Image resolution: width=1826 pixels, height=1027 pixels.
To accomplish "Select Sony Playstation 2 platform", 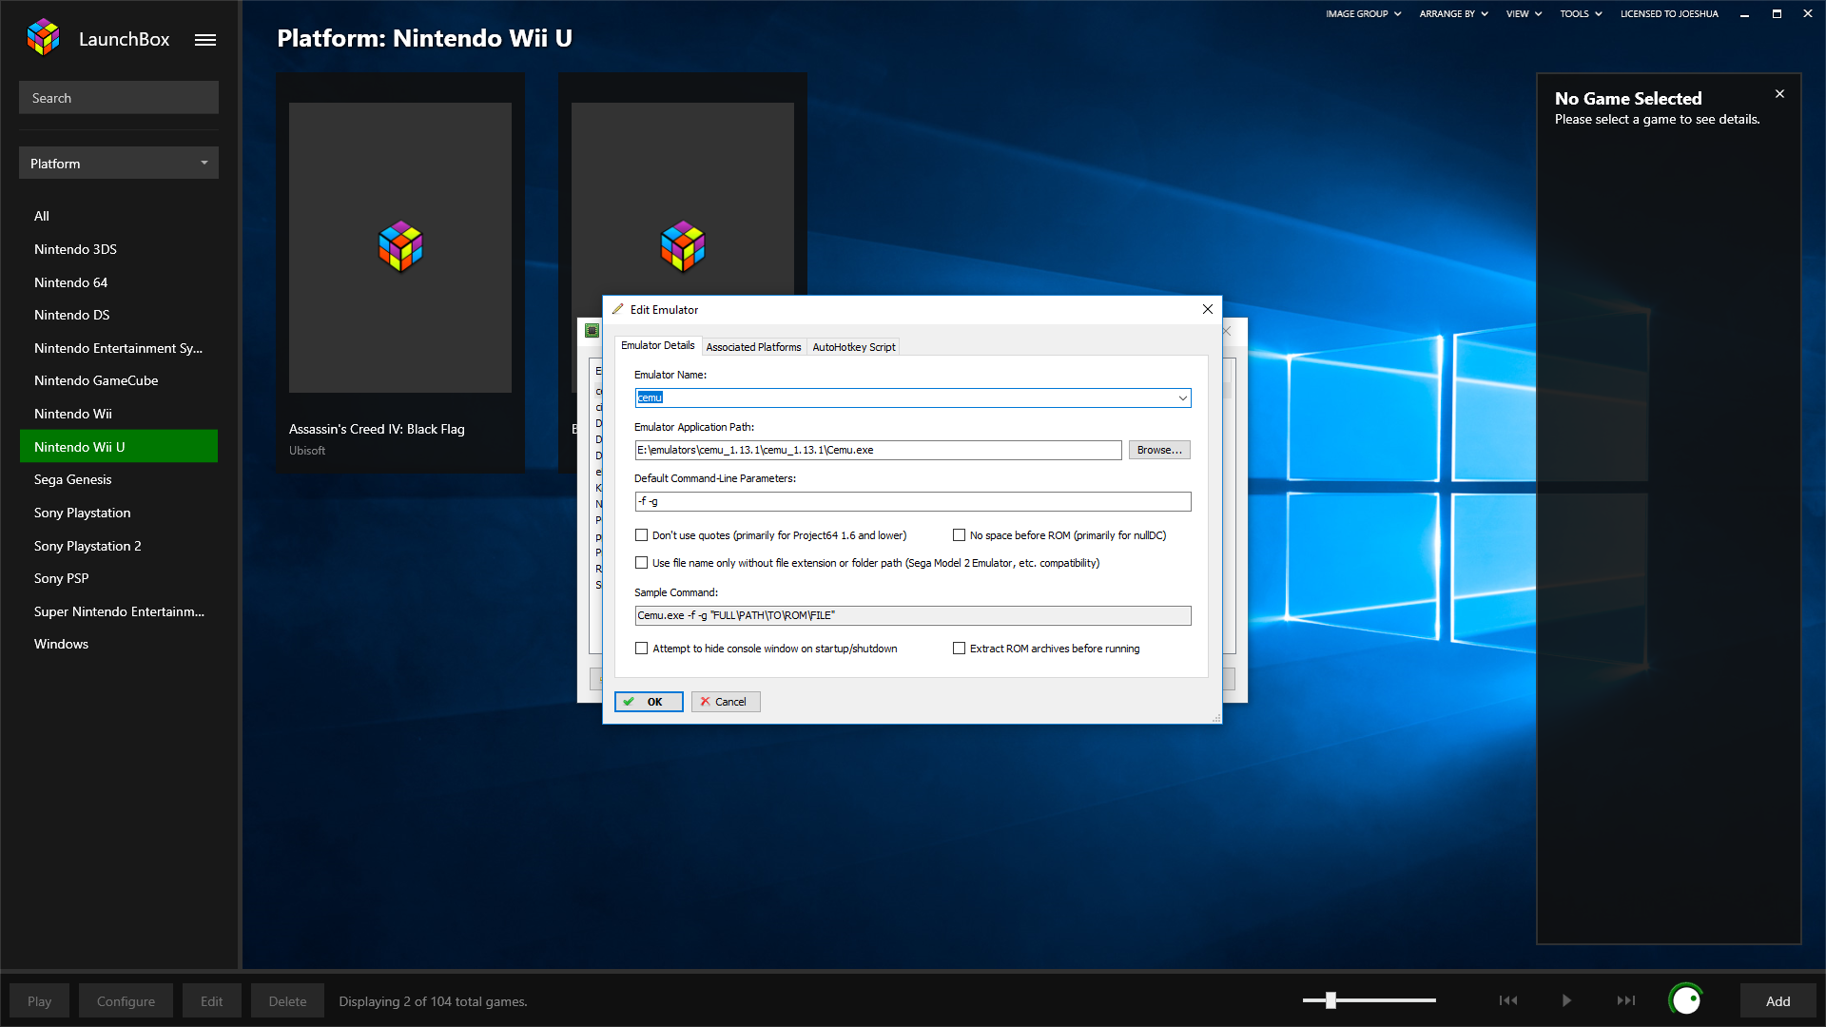I will tap(119, 546).
